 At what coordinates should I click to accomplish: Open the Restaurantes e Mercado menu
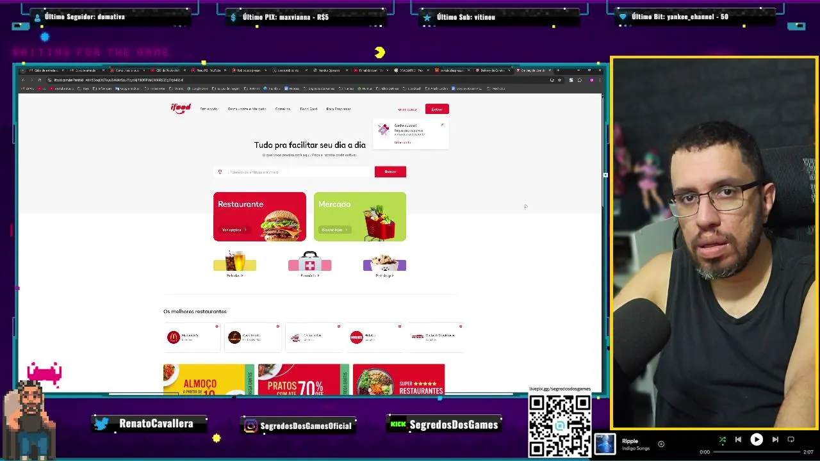247,109
